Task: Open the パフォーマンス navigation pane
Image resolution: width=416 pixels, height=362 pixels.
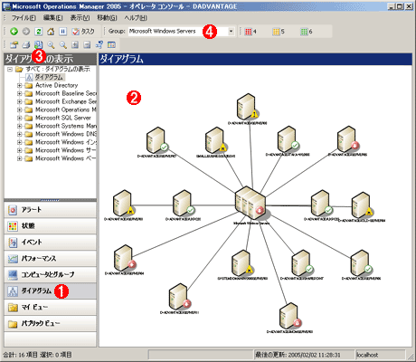Action: coord(51,258)
